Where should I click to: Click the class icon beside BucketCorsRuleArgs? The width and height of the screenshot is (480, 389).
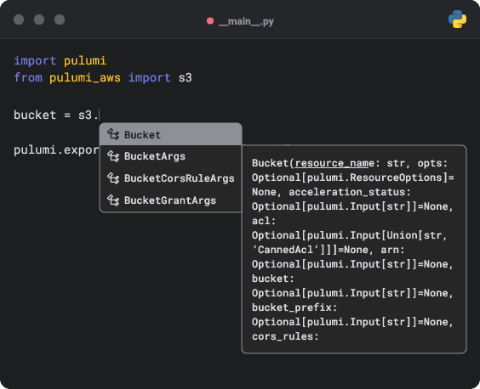tap(113, 178)
